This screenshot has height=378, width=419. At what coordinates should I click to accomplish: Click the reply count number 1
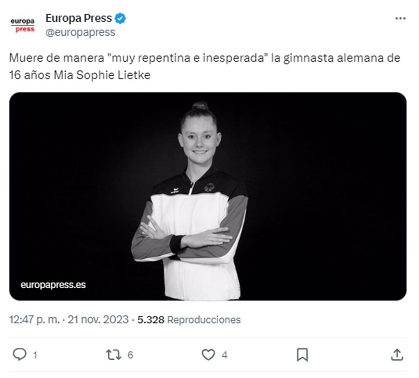pyautogui.click(x=35, y=355)
